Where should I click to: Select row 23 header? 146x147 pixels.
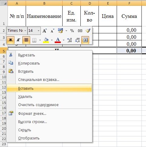coord(4,144)
